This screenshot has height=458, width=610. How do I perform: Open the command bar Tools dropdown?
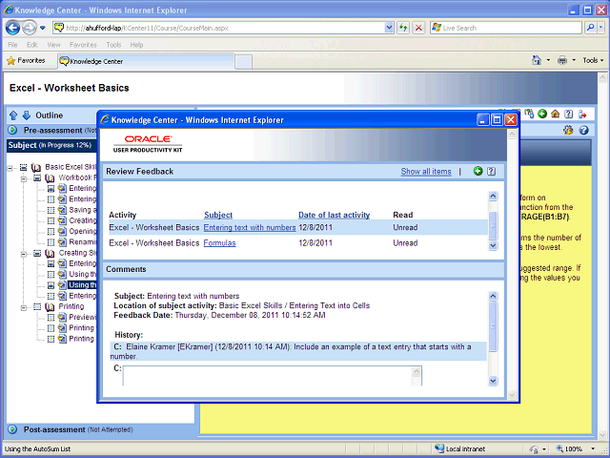(593, 60)
